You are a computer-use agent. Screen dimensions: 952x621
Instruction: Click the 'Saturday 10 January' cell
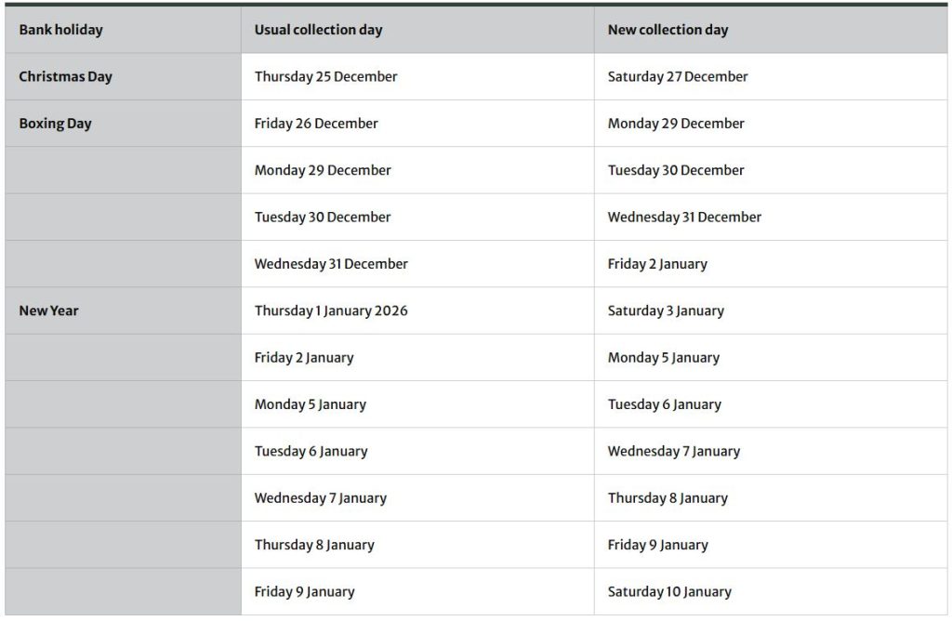click(x=669, y=592)
